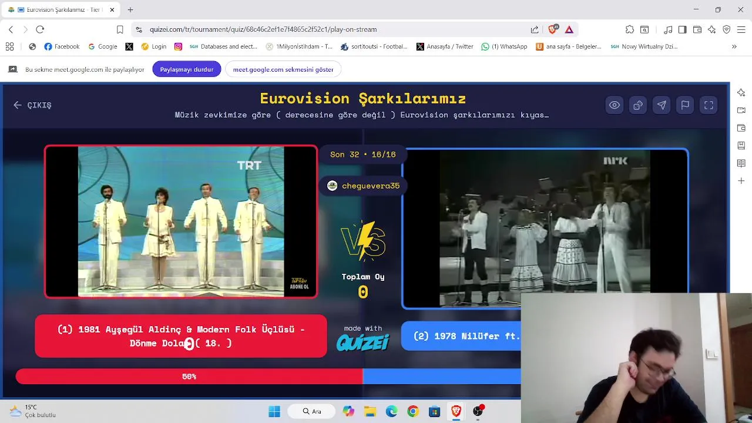The width and height of the screenshot is (752, 423).
Task: Click the sidebar wallet icon
Action: pyautogui.click(x=741, y=128)
